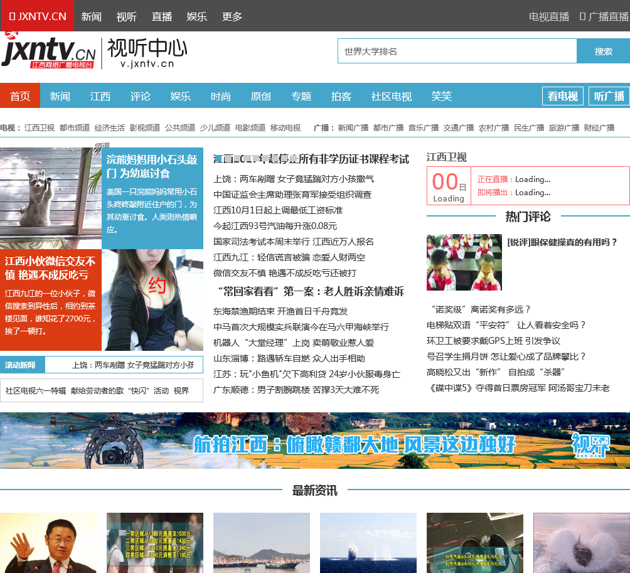The width and height of the screenshot is (630, 573).
Task: Open headline 上饶：两车剐蹭 女子竟猛踹对方小孩撒气
Action: [294, 179]
